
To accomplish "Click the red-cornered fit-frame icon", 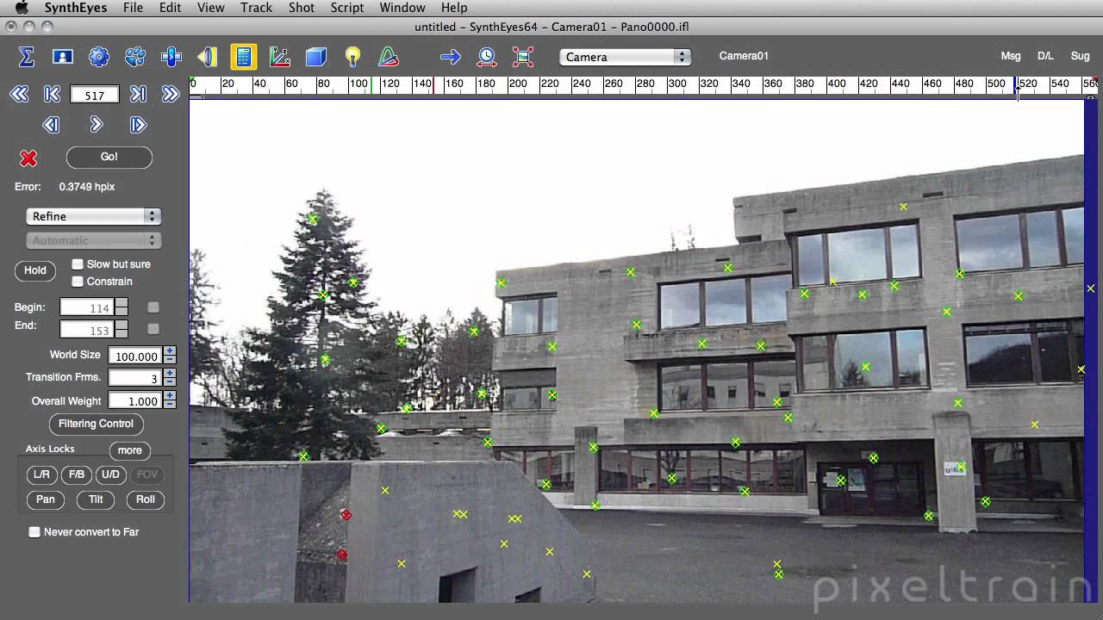I will [x=523, y=57].
